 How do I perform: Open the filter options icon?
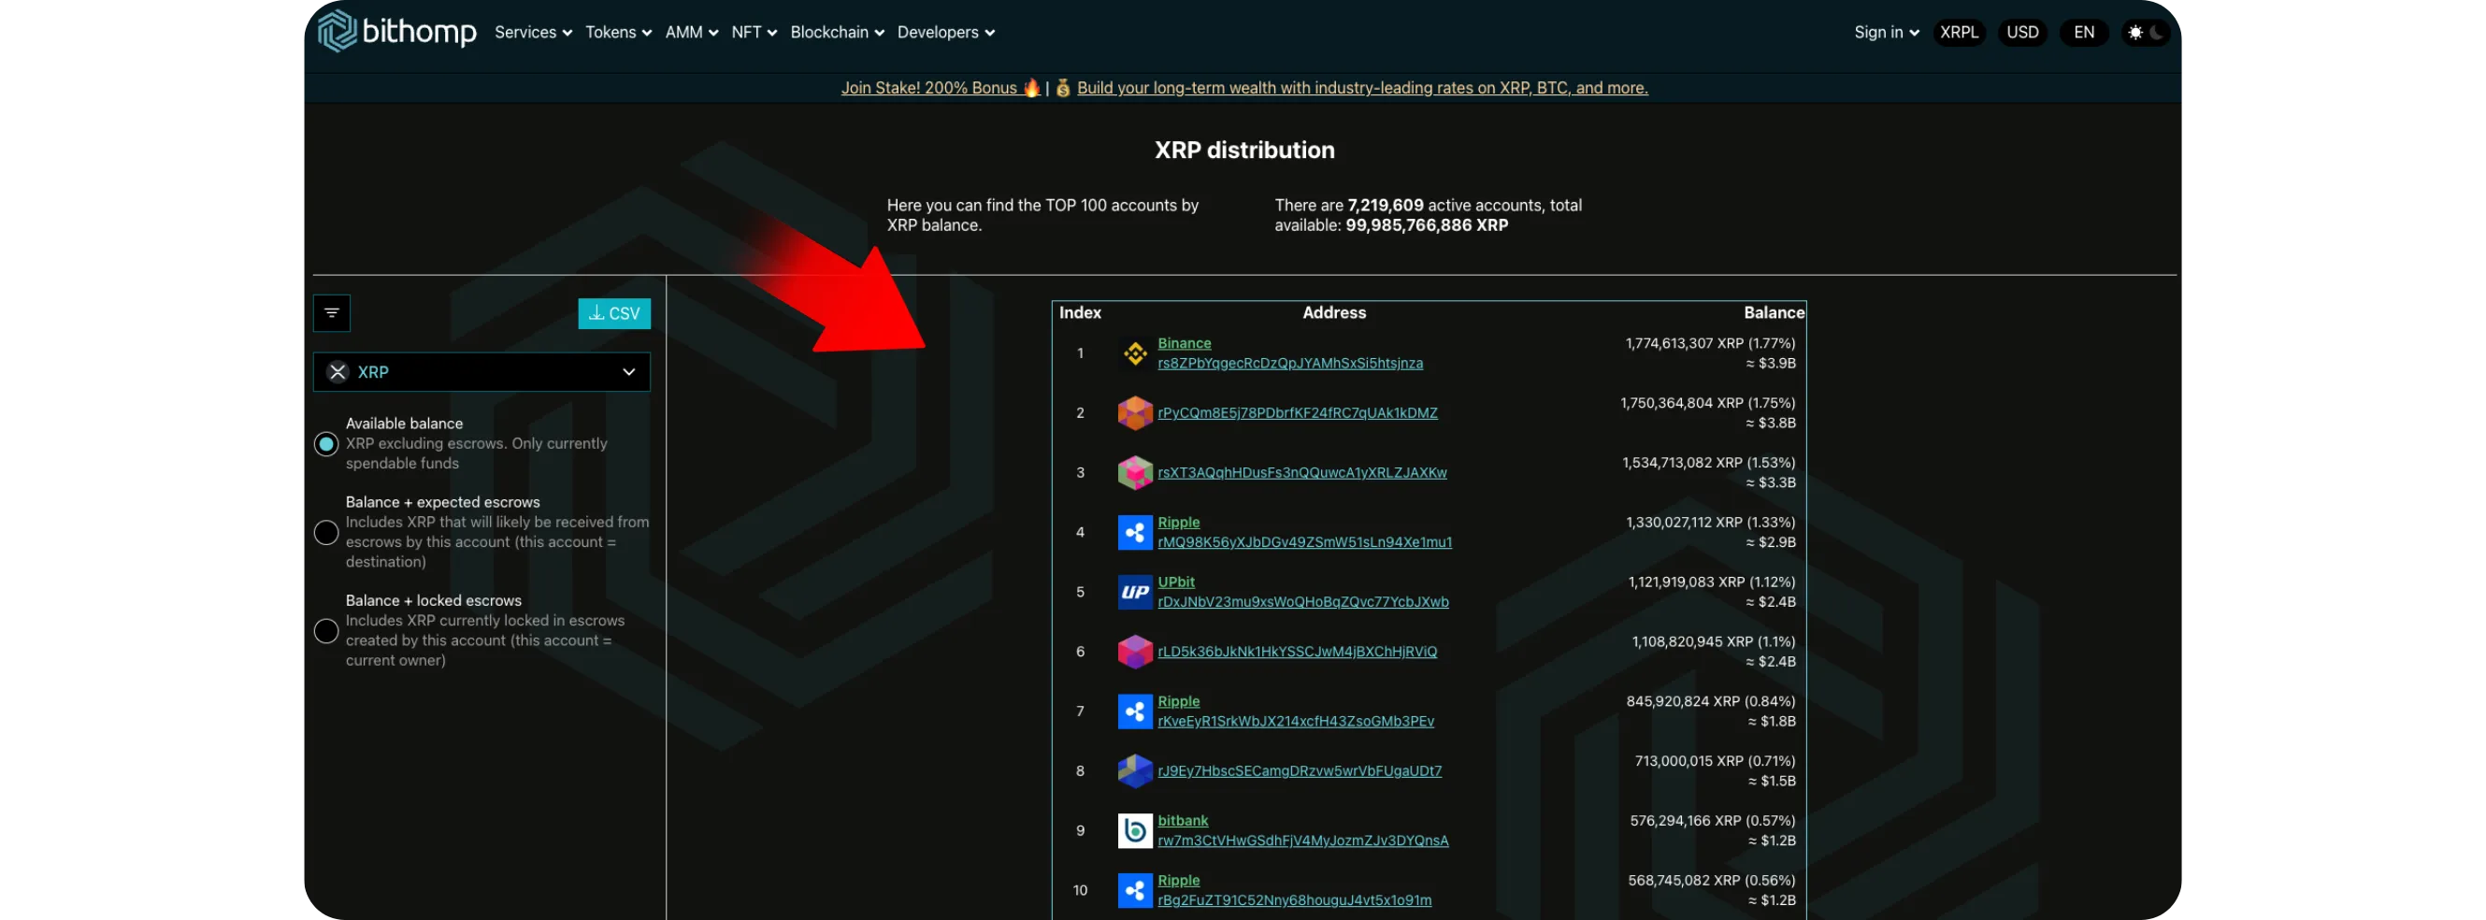click(331, 313)
